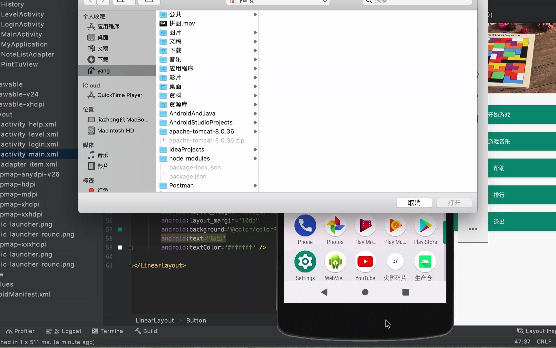This screenshot has height=348, width=556.
Task: Open the Build tool window
Action: tap(146, 331)
